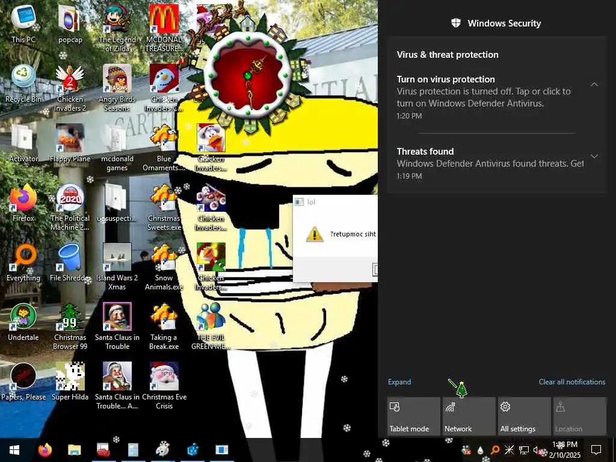Image resolution: width=616 pixels, height=462 pixels.
Task: Open Firefox from the taskbar
Action: 45,450
